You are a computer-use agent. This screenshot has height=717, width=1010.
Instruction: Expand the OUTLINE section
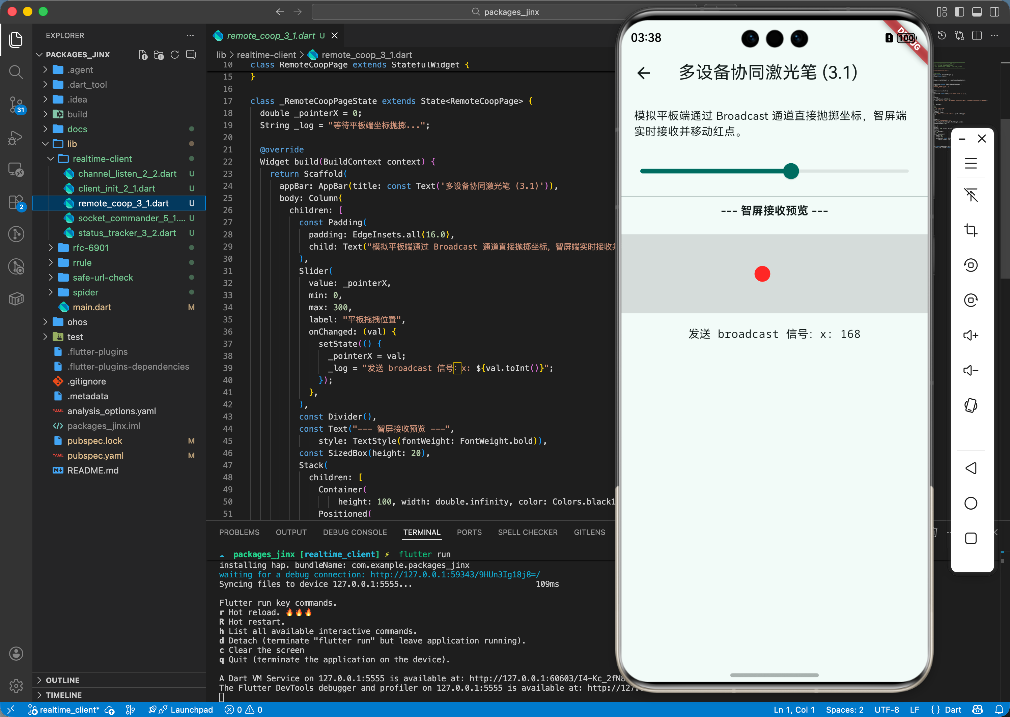tap(62, 680)
